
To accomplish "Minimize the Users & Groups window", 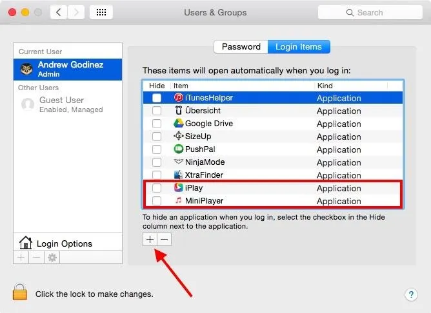I will tap(25, 12).
